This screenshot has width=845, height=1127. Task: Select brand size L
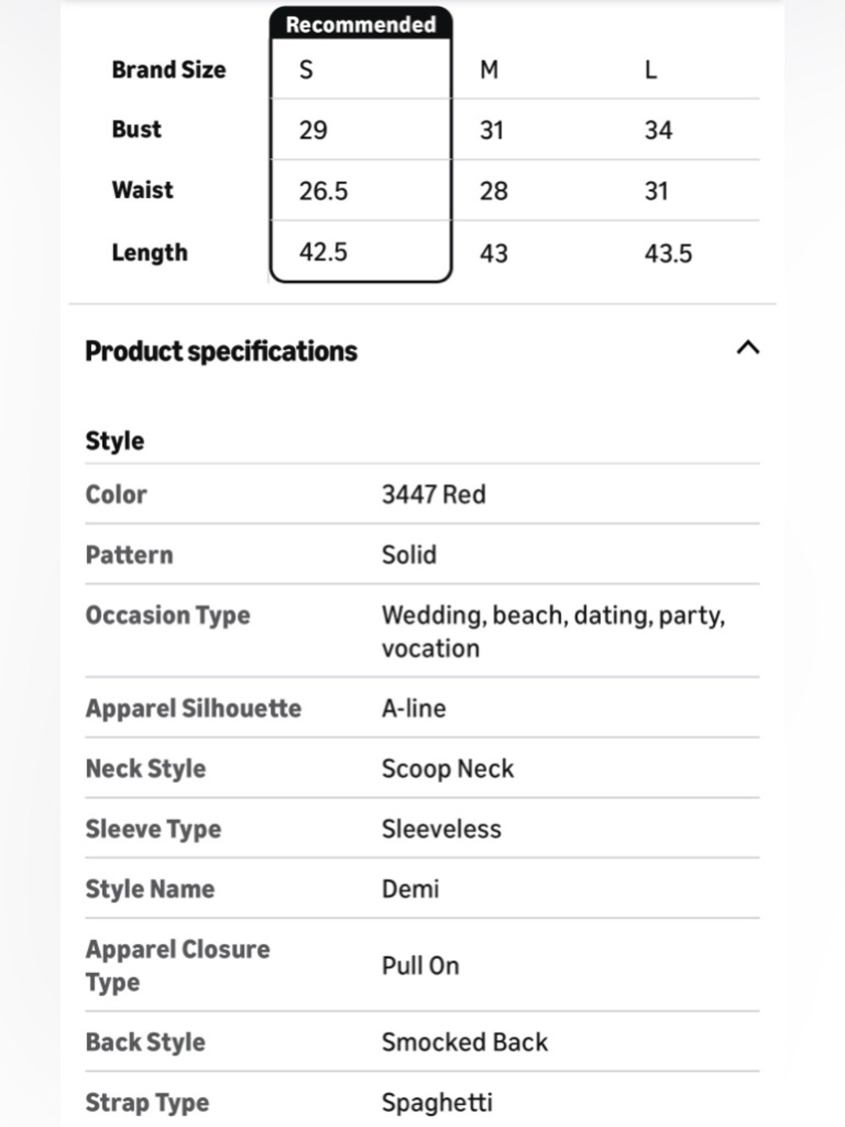[651, 69]
